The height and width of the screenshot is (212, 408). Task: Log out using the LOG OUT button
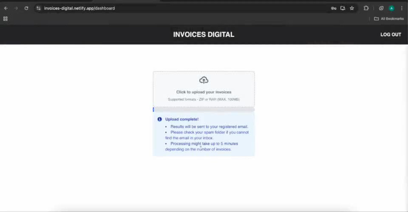[390, 35]
